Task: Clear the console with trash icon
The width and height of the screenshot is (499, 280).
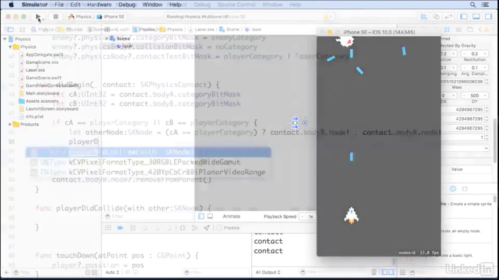Action: pos(374,272)
